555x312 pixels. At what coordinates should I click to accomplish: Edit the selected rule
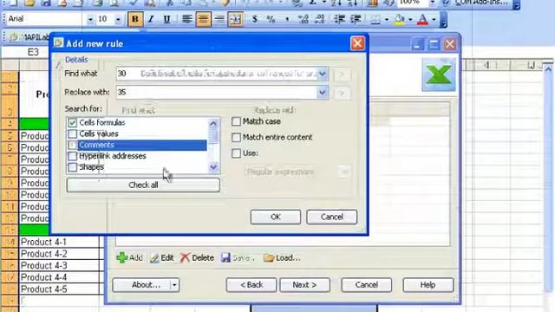(x=162, y=258)
